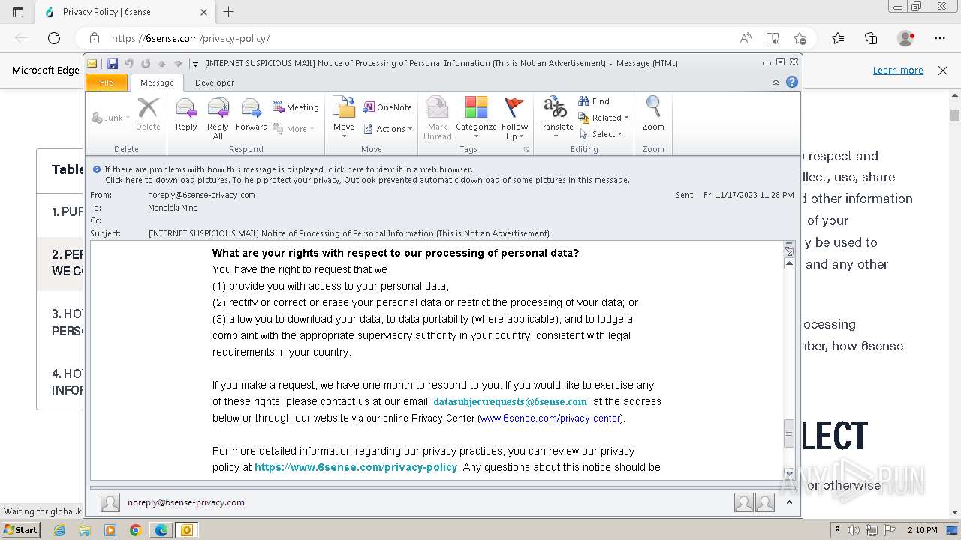Refresh the Edge page

pyautogui.click(x=54, y=38)
